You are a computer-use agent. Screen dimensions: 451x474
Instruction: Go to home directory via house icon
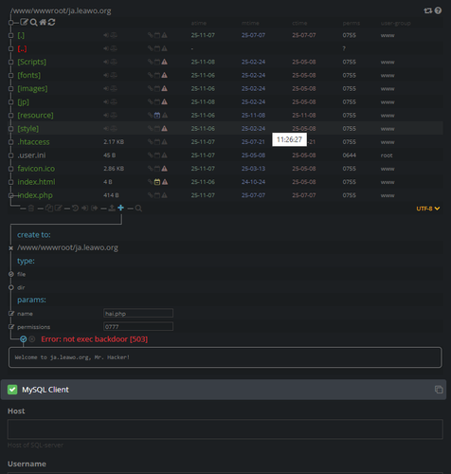click(x=43, y=22)
